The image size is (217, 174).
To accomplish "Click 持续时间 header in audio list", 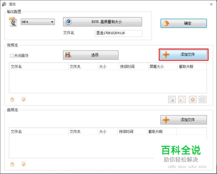I will pos(132,131).
